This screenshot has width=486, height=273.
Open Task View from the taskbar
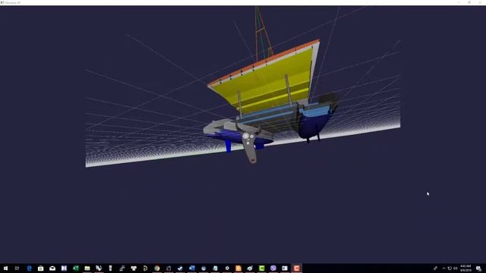[17, 268]
